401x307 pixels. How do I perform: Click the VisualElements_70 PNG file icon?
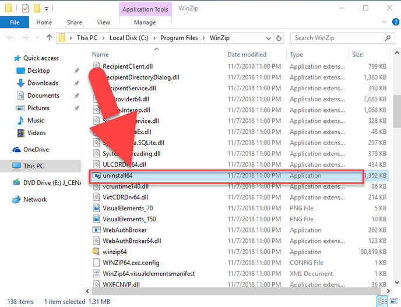tap(96, 208)
